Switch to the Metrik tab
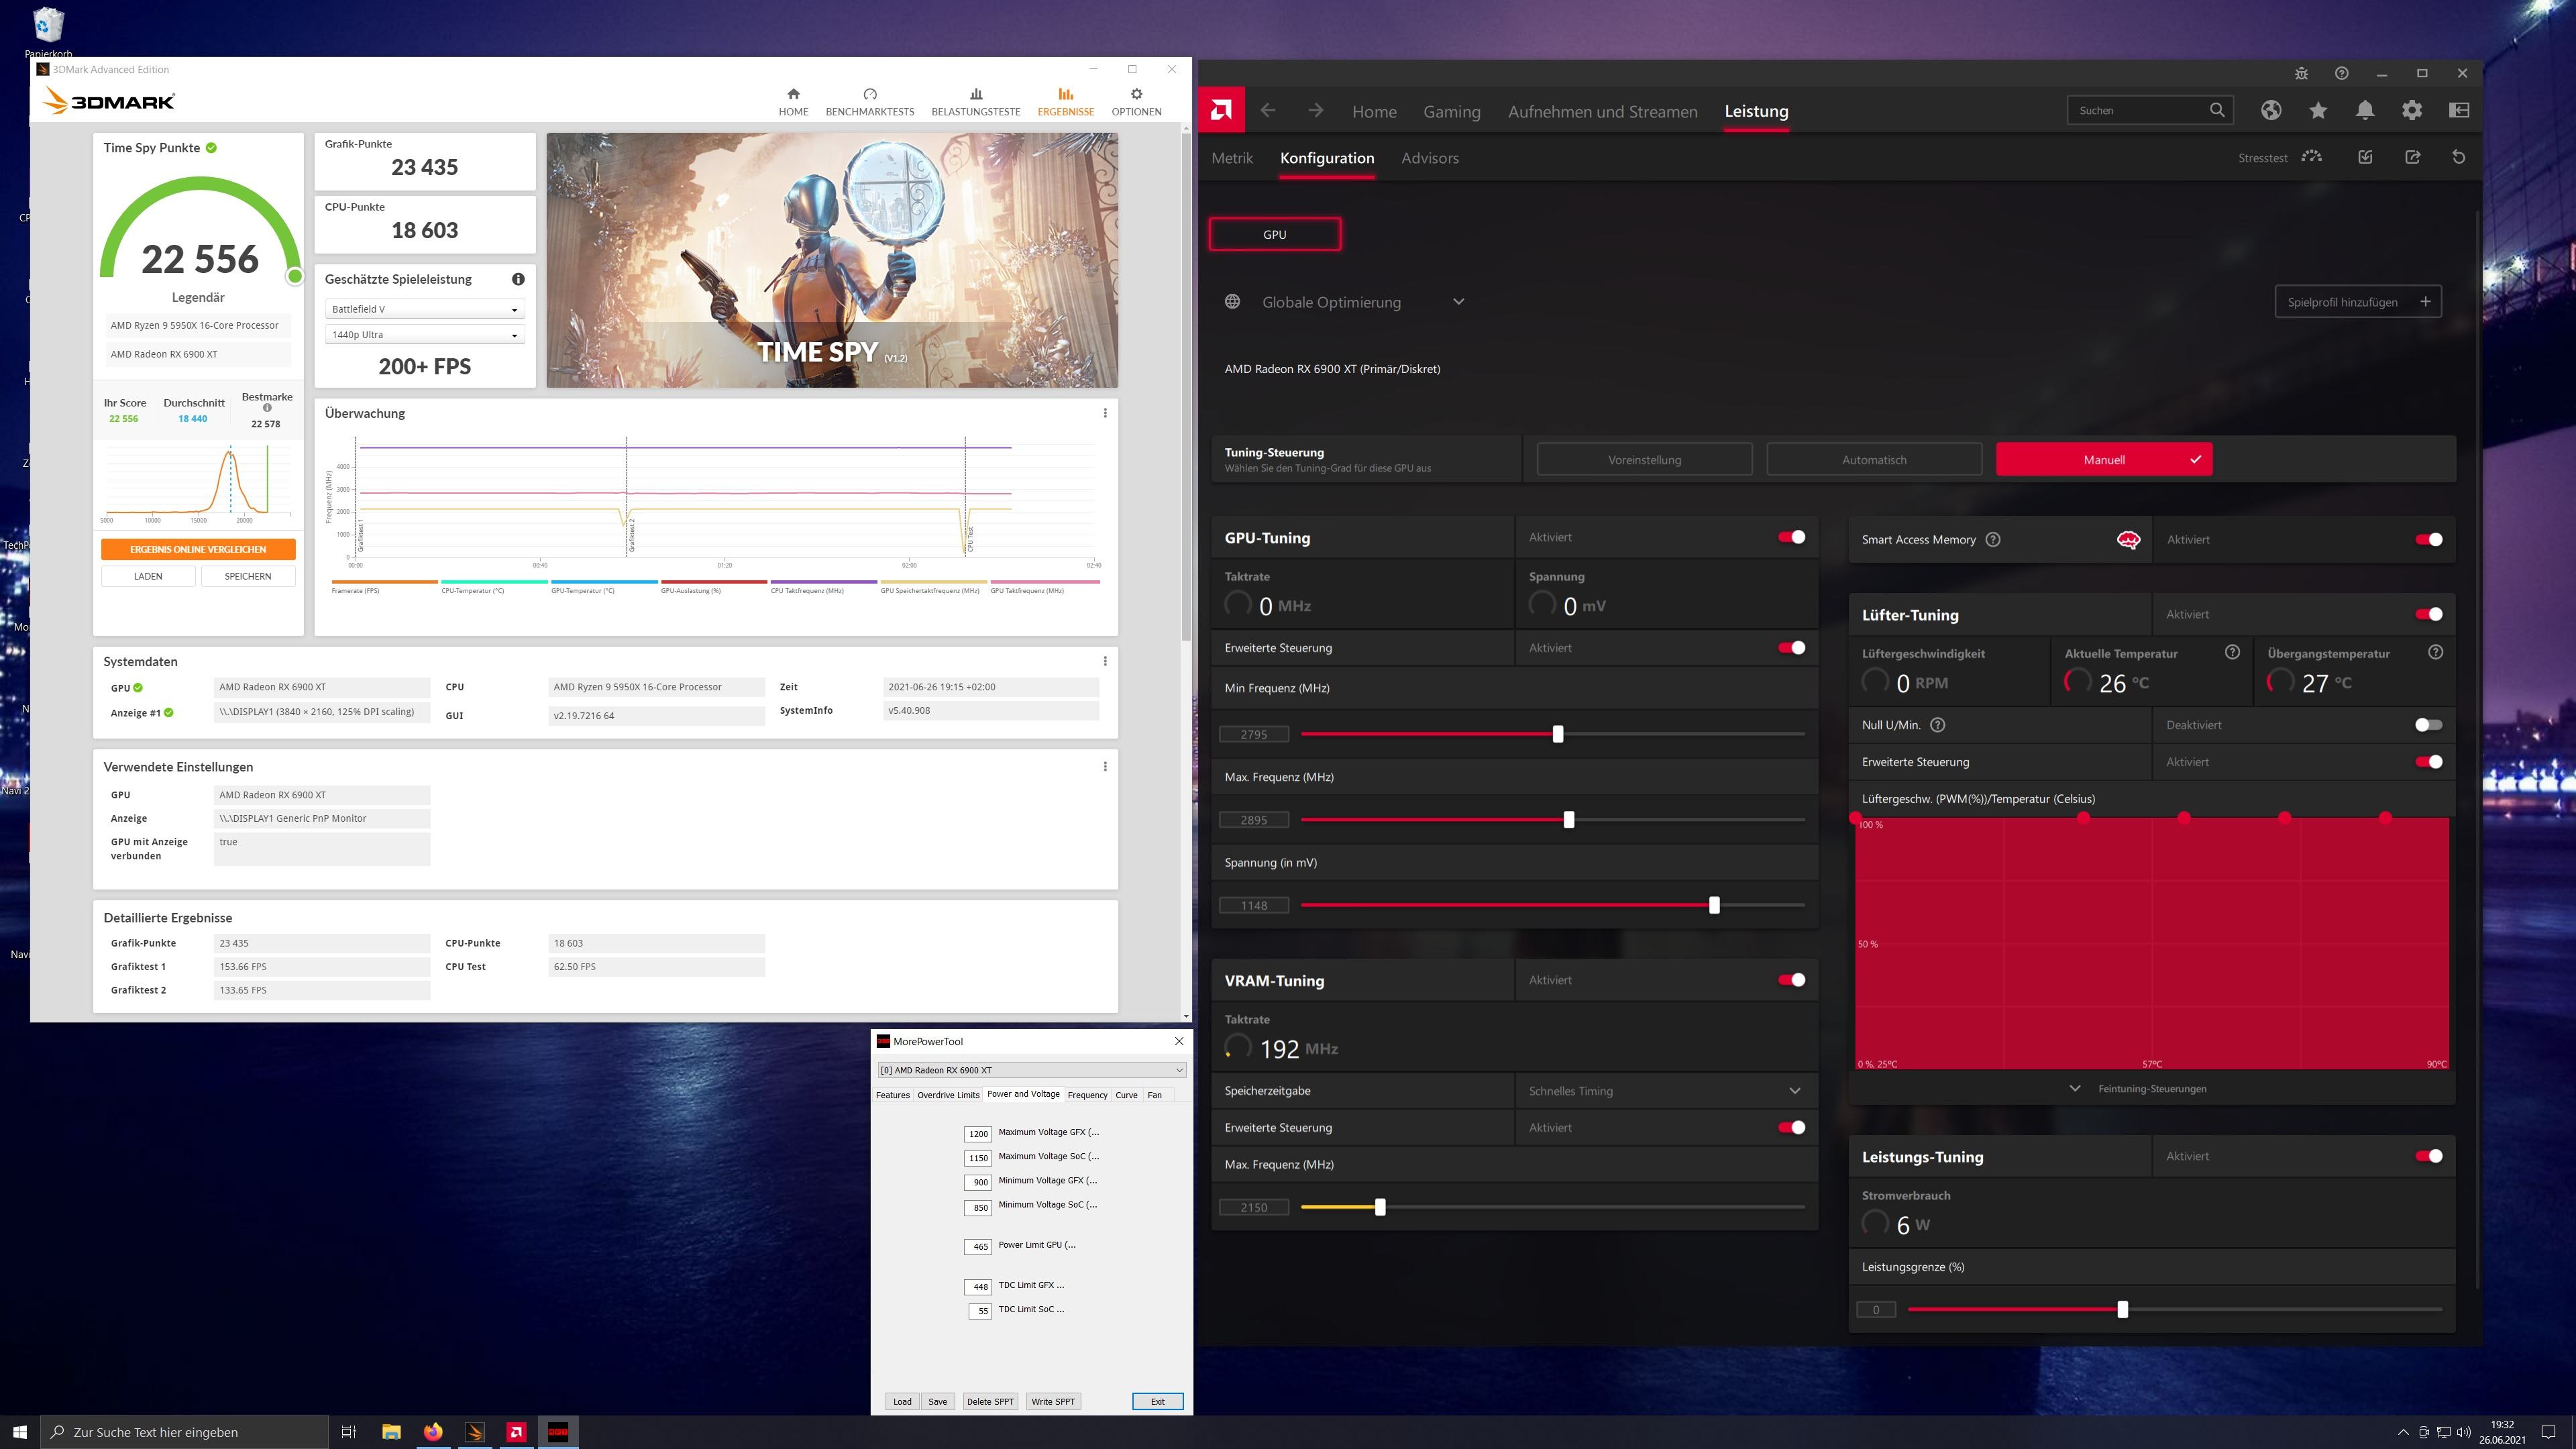2576x1449 pixels. (1231, 158)
